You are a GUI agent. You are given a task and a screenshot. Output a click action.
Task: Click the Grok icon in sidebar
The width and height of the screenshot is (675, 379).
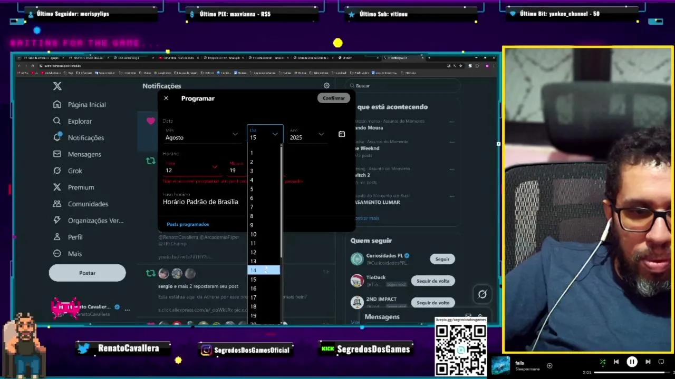(x=57, y=171)
